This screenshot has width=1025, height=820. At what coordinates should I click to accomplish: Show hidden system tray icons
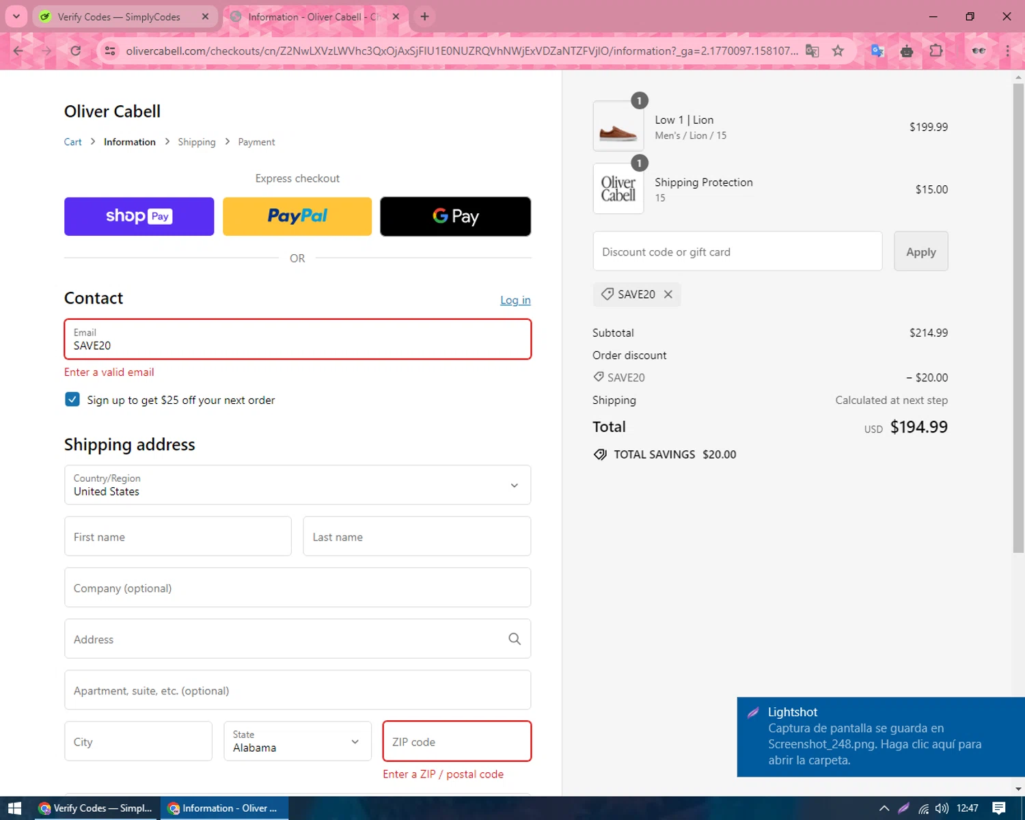[x=884, y=808]
